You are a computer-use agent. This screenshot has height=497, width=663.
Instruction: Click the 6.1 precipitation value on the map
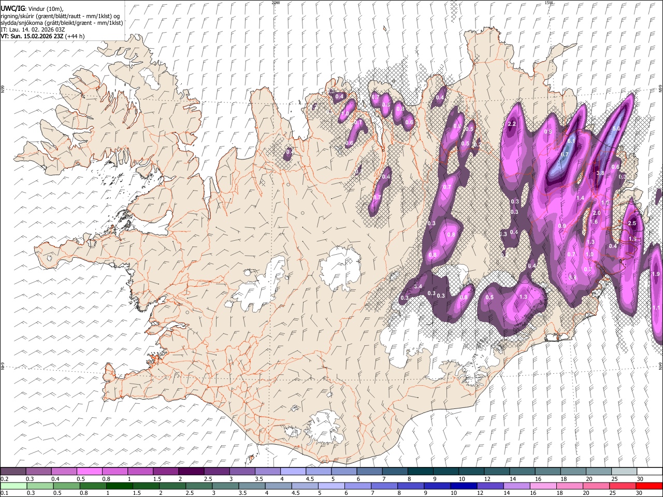coord(572,141)
